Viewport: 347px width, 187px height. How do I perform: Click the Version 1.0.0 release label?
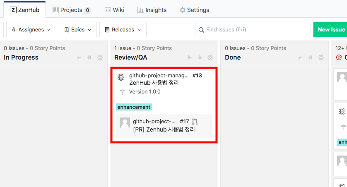[x=145, y=91]
